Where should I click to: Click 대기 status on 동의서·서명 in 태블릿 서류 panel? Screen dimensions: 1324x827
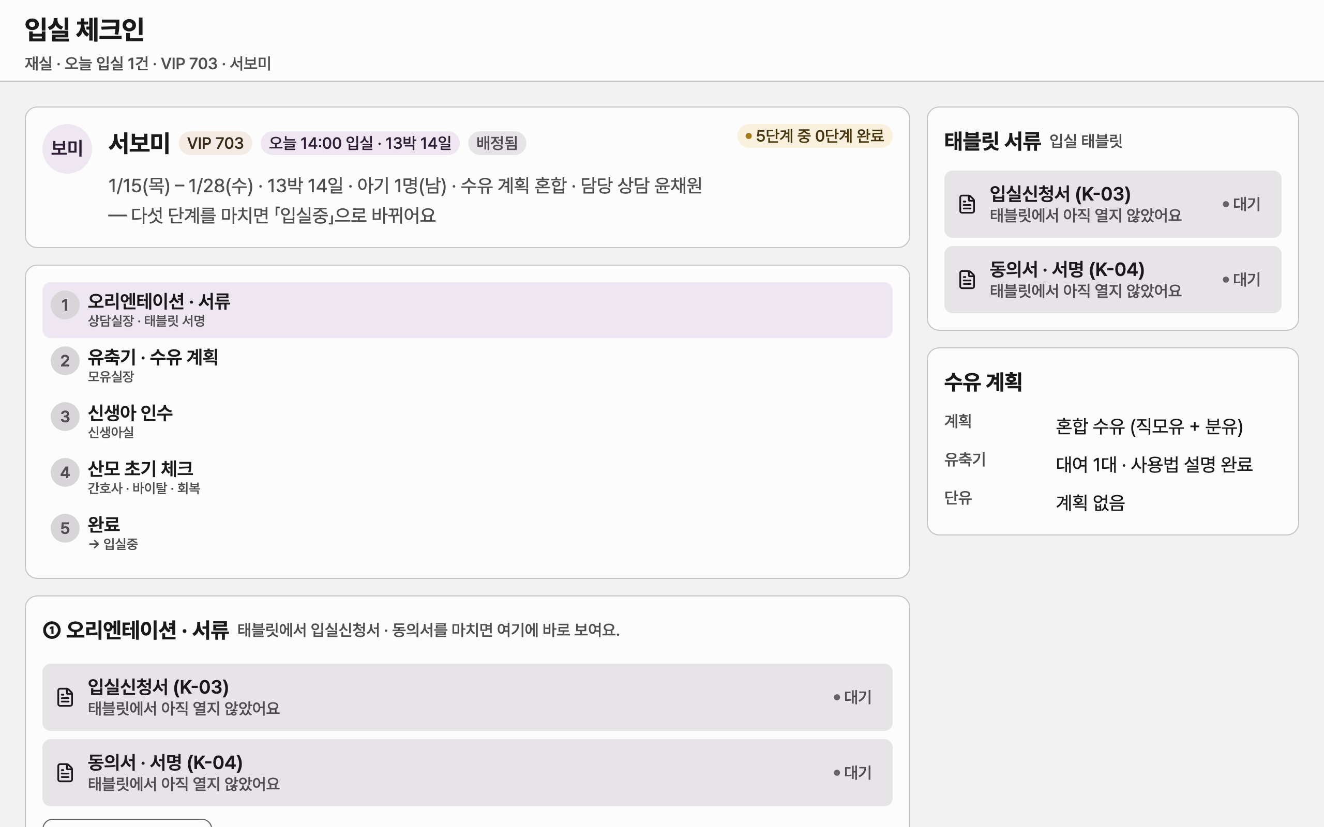tap(1241, 280)
